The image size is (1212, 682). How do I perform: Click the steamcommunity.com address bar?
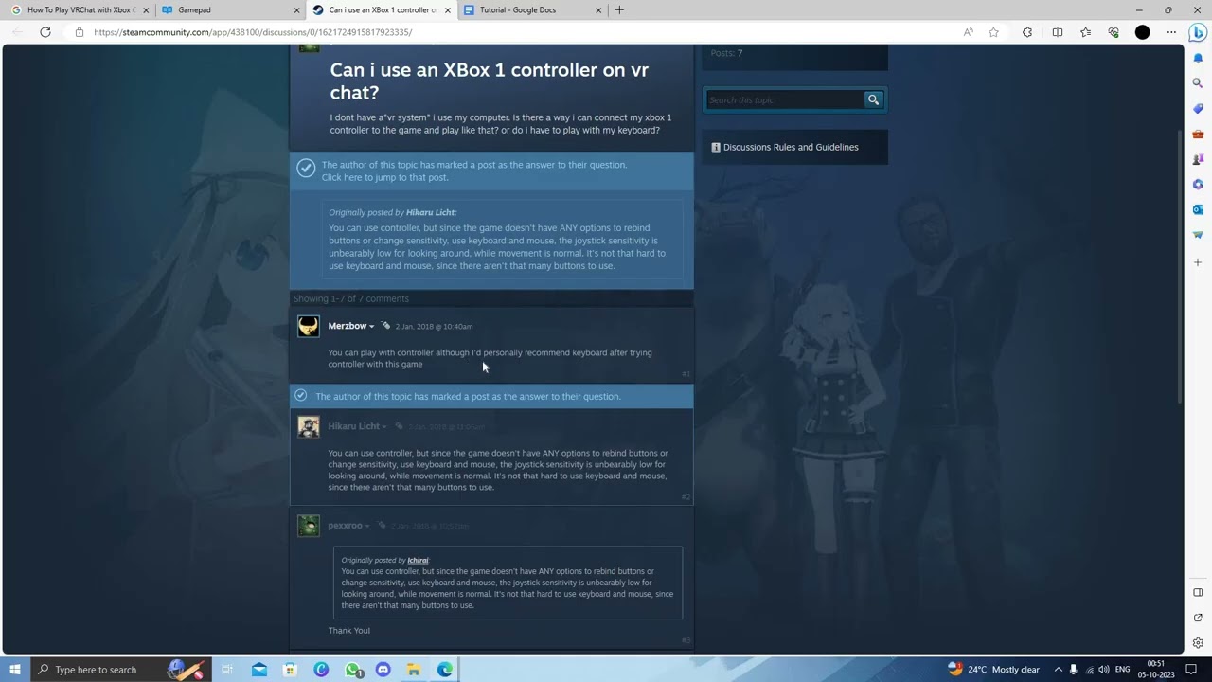coord(253,32)
